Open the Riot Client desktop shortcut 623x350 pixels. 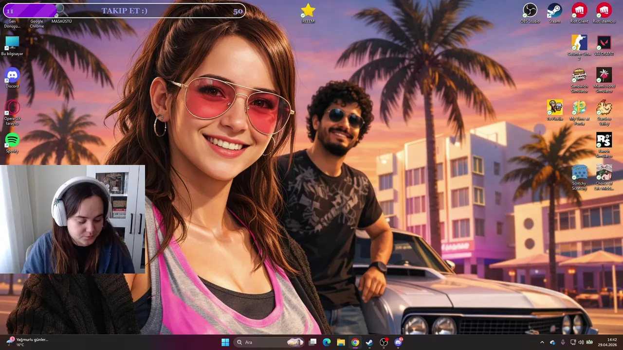click(x=579, y=13)
